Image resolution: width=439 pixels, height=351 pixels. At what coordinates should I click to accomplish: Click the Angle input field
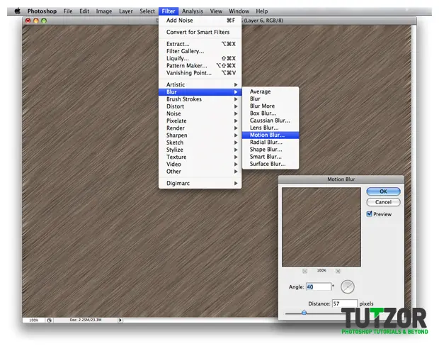tap(319, 286)
